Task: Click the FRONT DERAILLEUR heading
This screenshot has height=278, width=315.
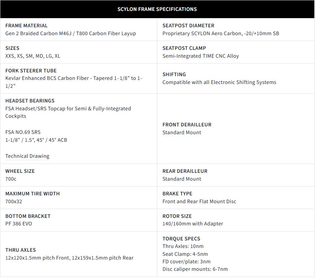Action: 187,125
